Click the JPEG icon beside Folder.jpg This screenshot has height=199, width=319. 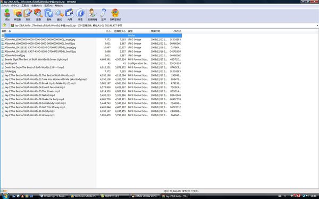pos(3,71)
